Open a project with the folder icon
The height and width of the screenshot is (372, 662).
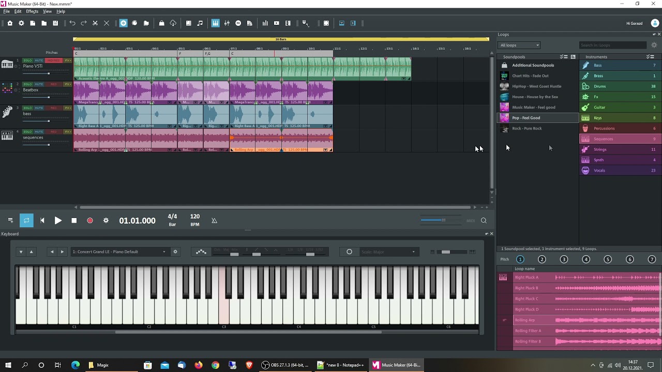tap(44, 23)
